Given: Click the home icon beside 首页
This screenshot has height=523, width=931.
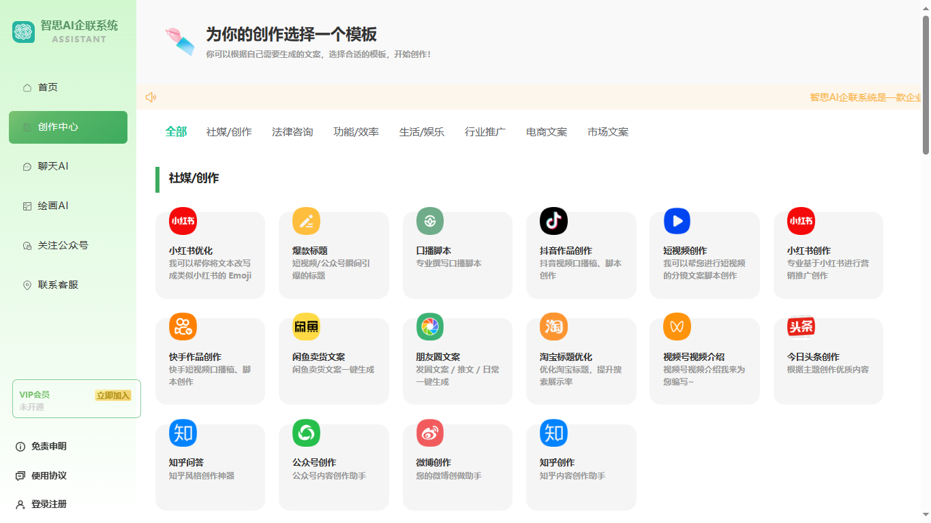Looking at the screenshot, I should tap(27, 88).
